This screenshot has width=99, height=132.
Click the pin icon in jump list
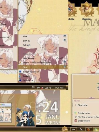pyautogui.click(x=76, y=117)
